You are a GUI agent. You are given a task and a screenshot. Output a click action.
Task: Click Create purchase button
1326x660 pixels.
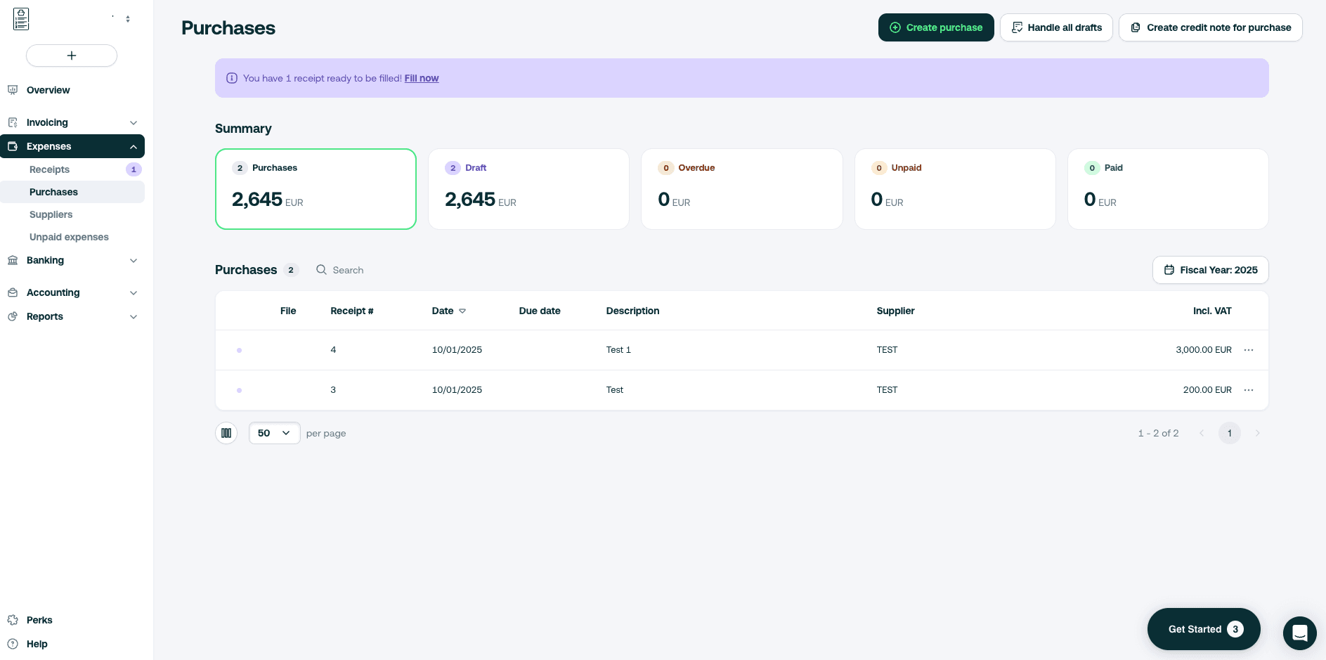(x=935, y=27)
